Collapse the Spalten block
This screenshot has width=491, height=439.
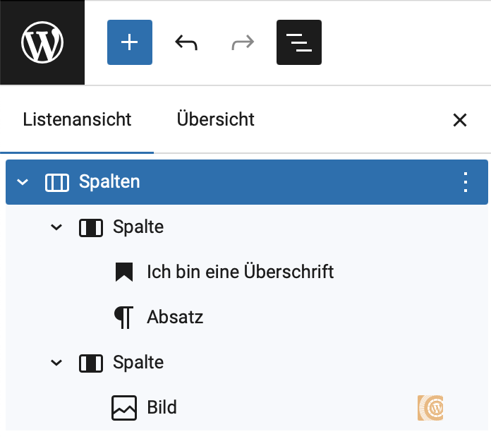(23, 182)
